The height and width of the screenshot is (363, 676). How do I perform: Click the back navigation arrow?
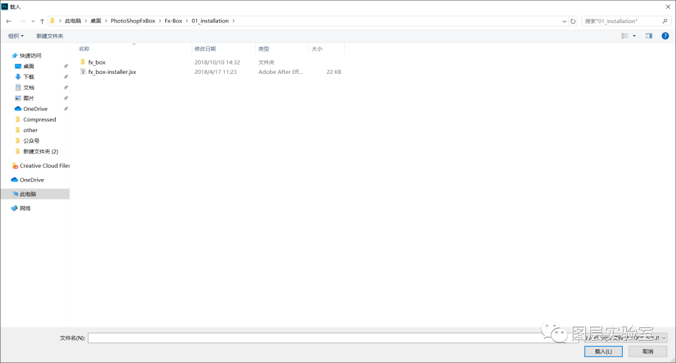tap(9, 21)
